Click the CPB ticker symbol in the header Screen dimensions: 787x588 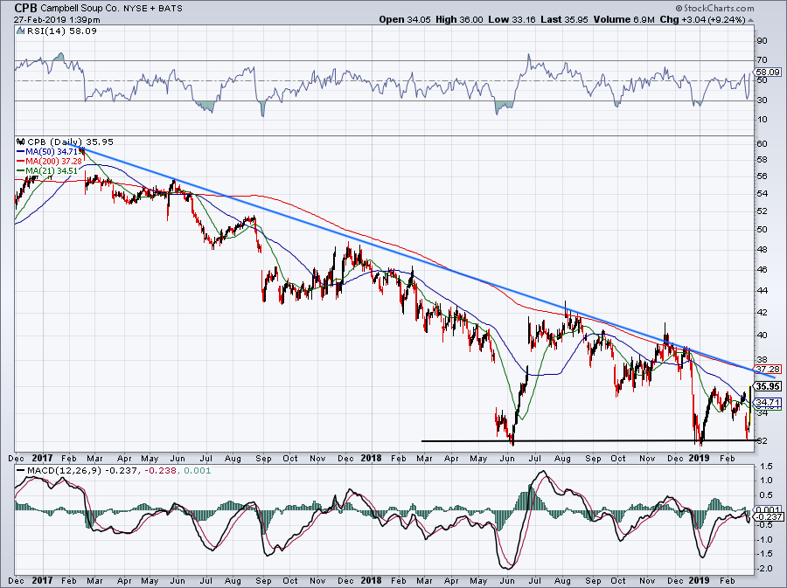click(25, 8)
